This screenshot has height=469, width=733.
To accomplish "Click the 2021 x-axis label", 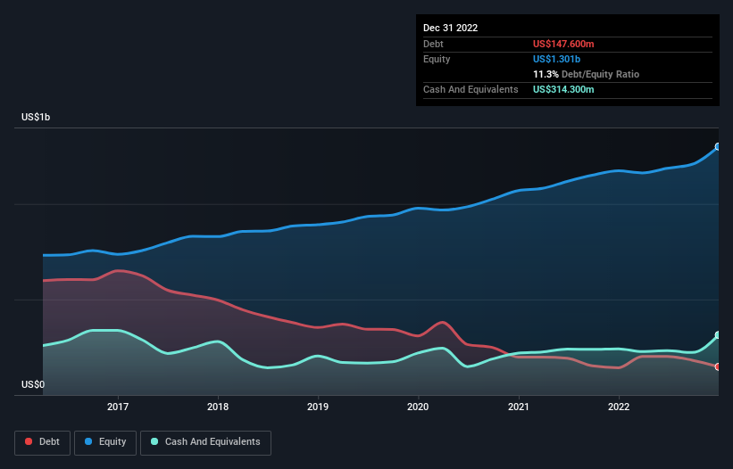I will pos(519,407).
